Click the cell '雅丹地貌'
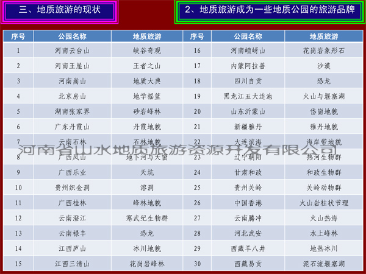 pyautogui.click(x=323, y=127)
